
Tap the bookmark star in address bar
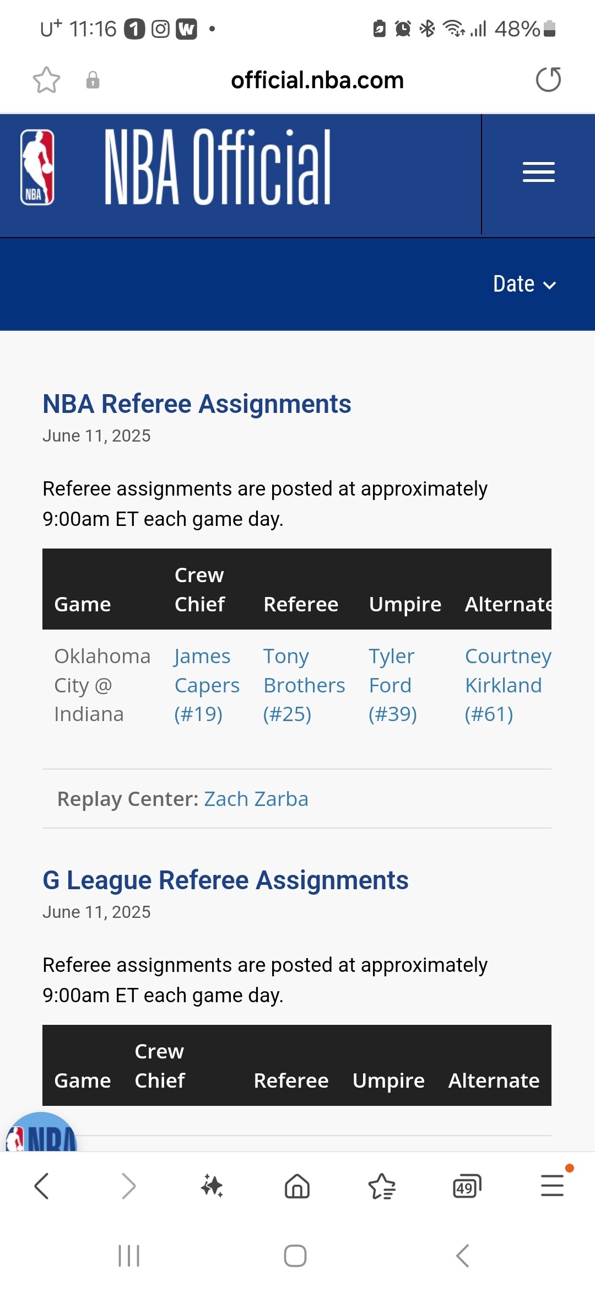click(x=46, y=80)
